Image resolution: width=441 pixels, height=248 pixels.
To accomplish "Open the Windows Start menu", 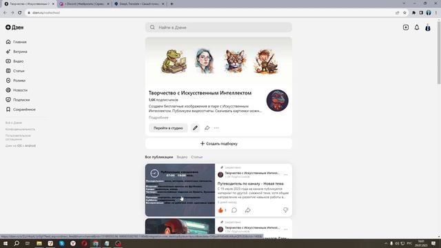I will 5,243.
